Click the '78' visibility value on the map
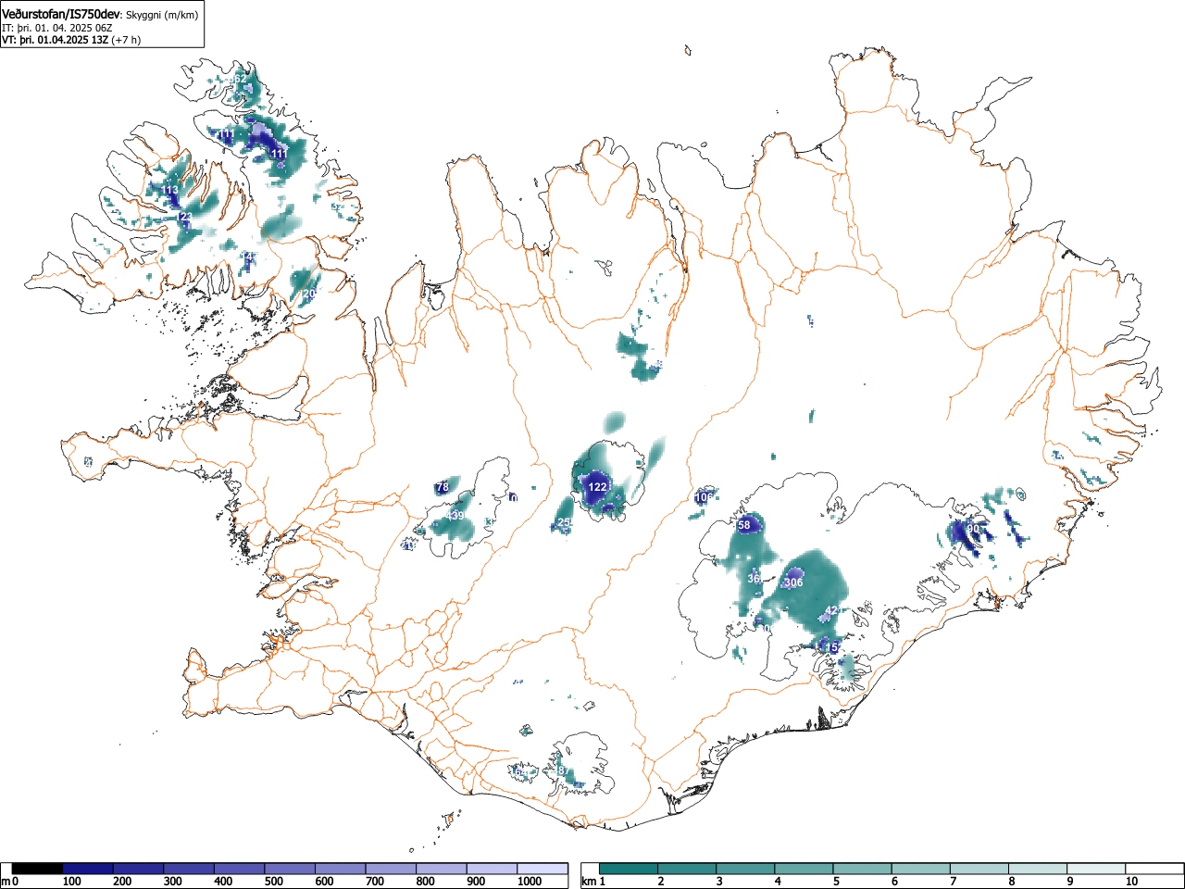 (x=443, y=487)
